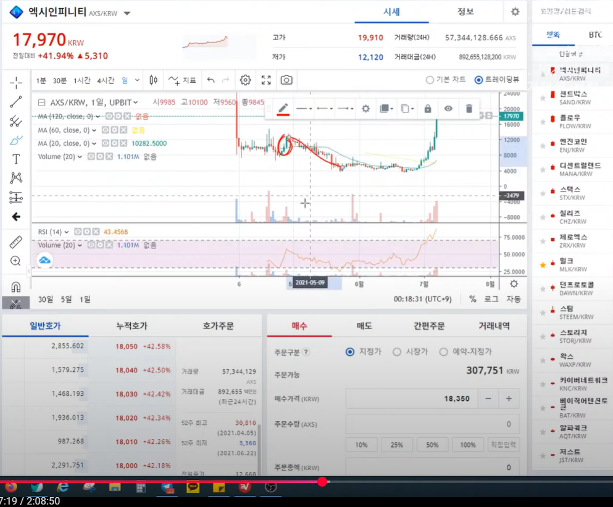This screenshot has height=507, width=613.
Task: Set the chart interval to 30분
Action: click(x=60, y=80)
